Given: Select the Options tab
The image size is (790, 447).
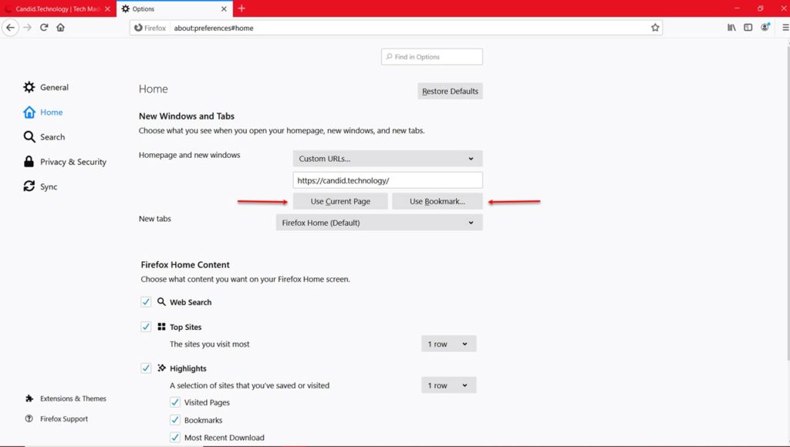Looking at the screenshot, I should tap(174, 9).
